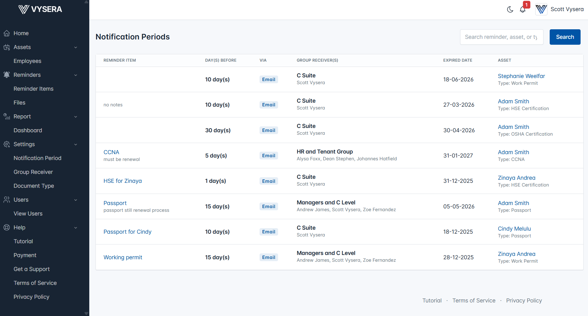Open Stephanie Weelfar asset link
Screen dimensions: 588x316
(x=521, y=76)
